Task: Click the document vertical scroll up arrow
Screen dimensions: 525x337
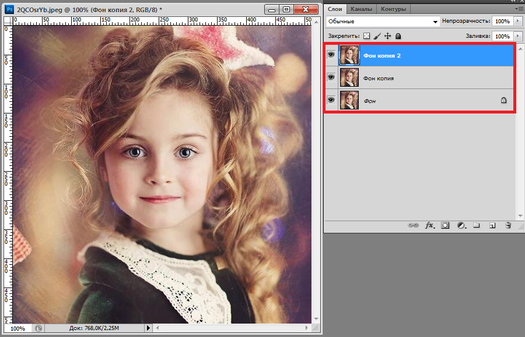Action: [x=316, y=22]
